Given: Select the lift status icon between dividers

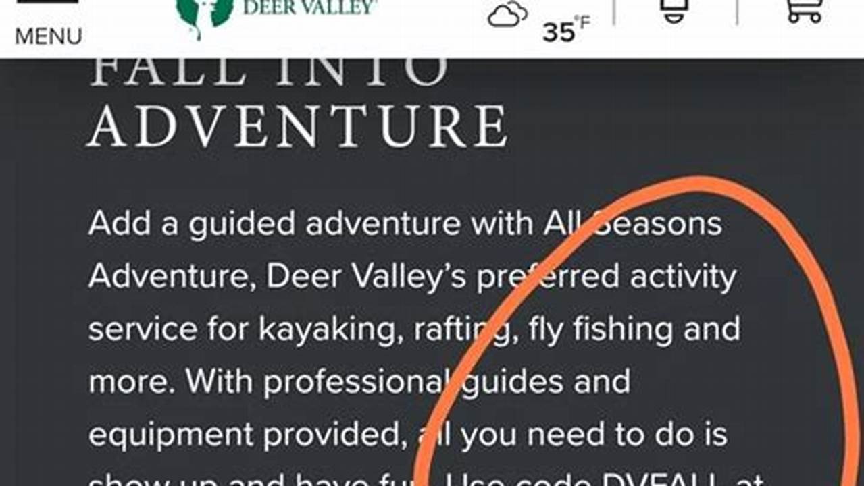Looking at the screenshot, I should pos(675,11).
